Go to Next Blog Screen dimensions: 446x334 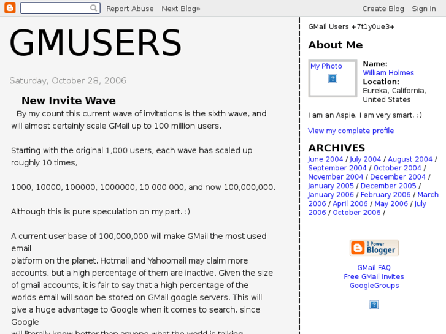pyautogui.click(x=181, y=9)
